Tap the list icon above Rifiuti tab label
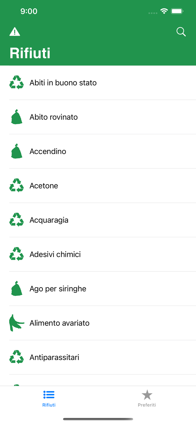The image size is (196, 424). coord(49,395)
